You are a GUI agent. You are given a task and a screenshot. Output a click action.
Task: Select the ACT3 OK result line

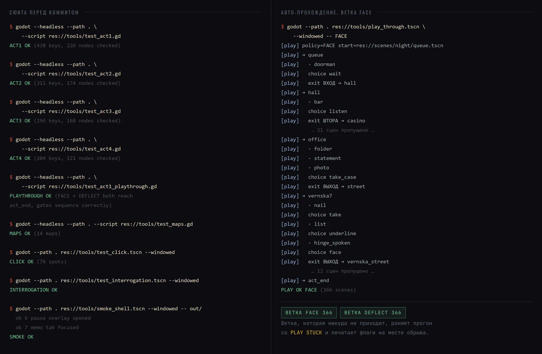(x=65, y=121)
